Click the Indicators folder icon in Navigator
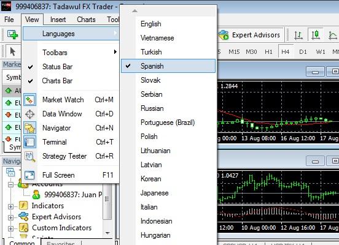Screen dimensions: 339x245 click(23, 206)
